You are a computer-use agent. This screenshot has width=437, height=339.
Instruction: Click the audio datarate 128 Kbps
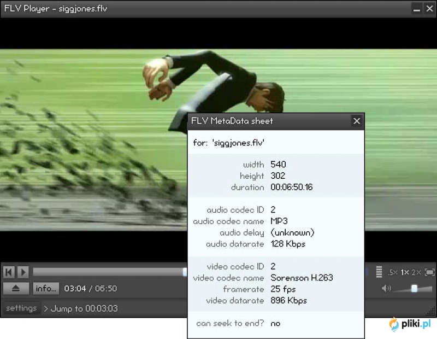[x=288, y=244]
